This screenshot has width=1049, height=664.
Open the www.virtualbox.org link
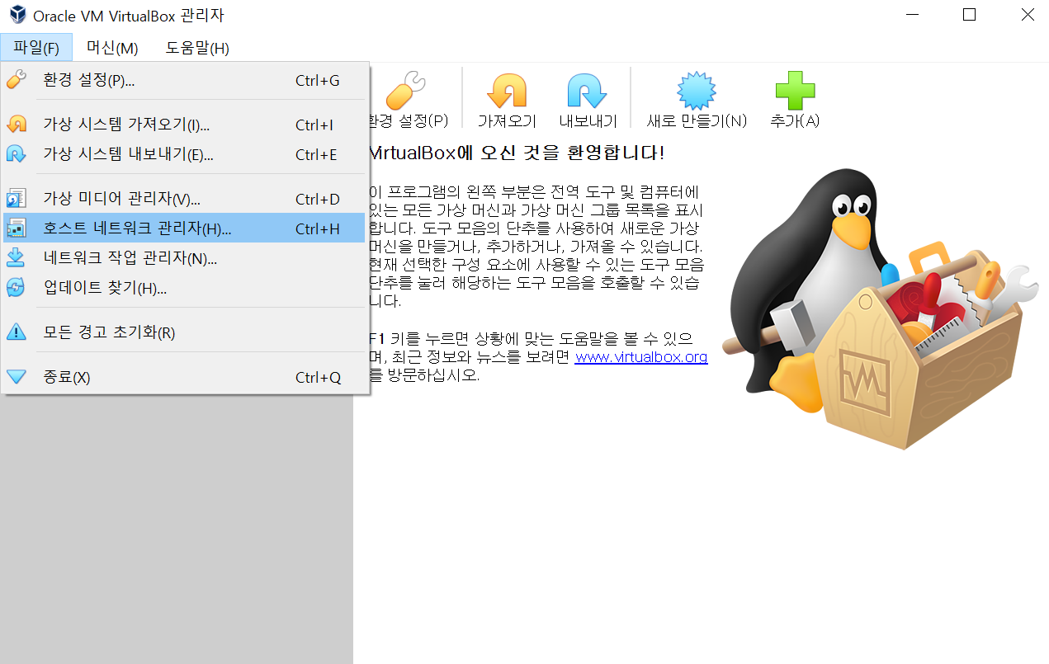click(641, 357)
